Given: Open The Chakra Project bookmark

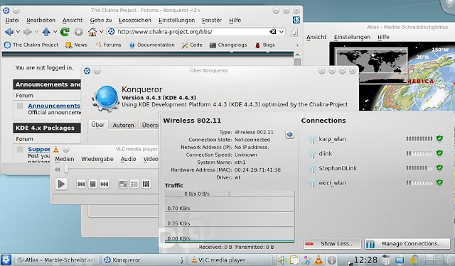Looking at the screenshot, I should [x=31, y=45].
